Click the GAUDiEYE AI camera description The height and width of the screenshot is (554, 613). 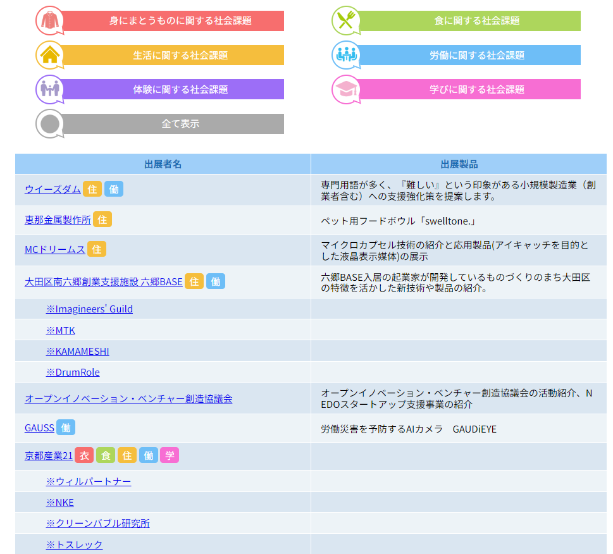point(409,429)
